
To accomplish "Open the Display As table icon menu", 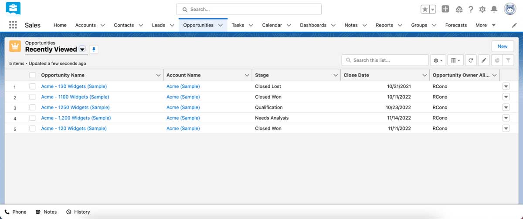I will [x=455, y=60].
